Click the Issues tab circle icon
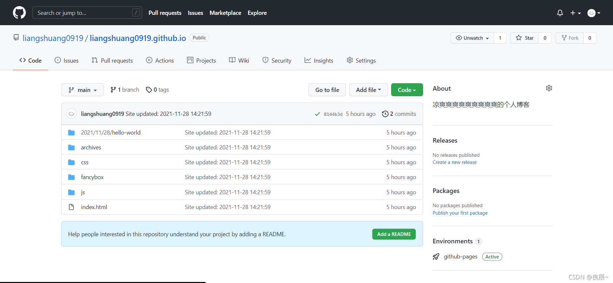 [58, 60]
